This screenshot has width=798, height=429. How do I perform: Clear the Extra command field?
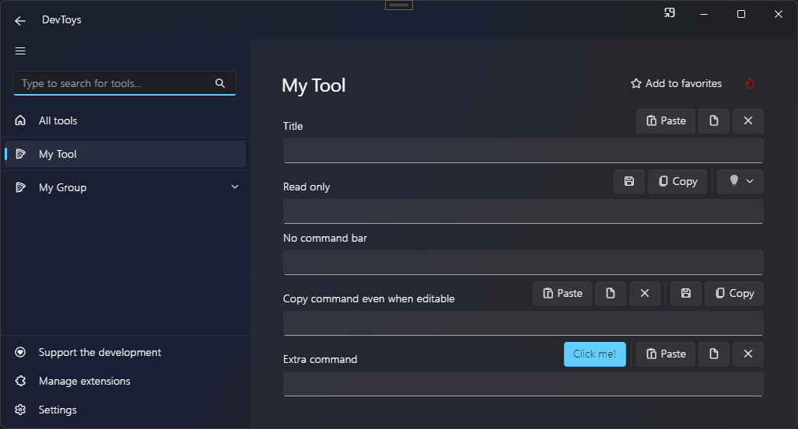click(x=748, y=354)
